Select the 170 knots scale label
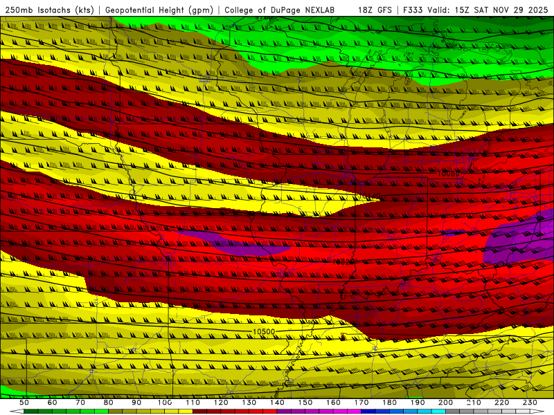Screen dimensions: 554x415 tap(361, 403)
